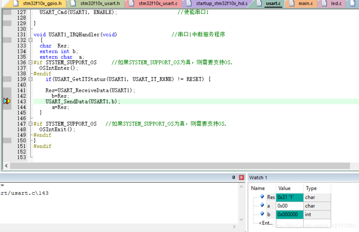This screenshot has height=232, width=359.
Task: Click the file icon on the main.c tab
Action: [x=292, y=3]
